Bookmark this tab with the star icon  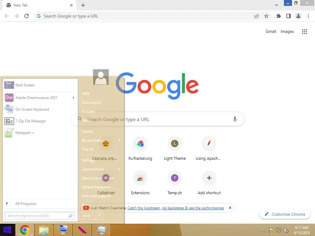pyautogui.click(x=266, y=16)
